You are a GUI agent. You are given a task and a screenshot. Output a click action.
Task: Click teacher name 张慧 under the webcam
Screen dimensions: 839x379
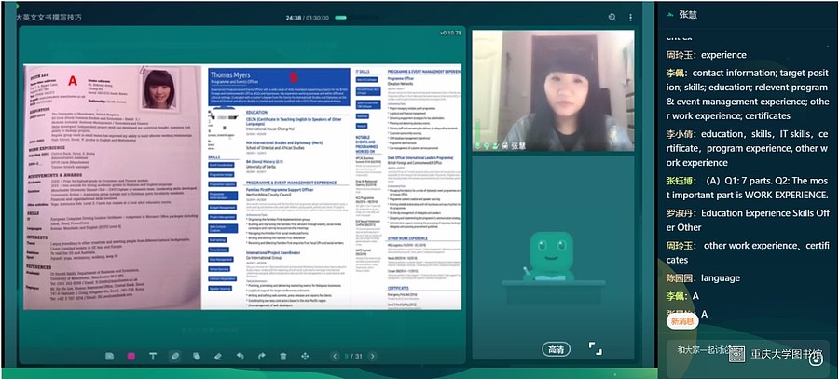pyautogui.click(x=517, y=145)
